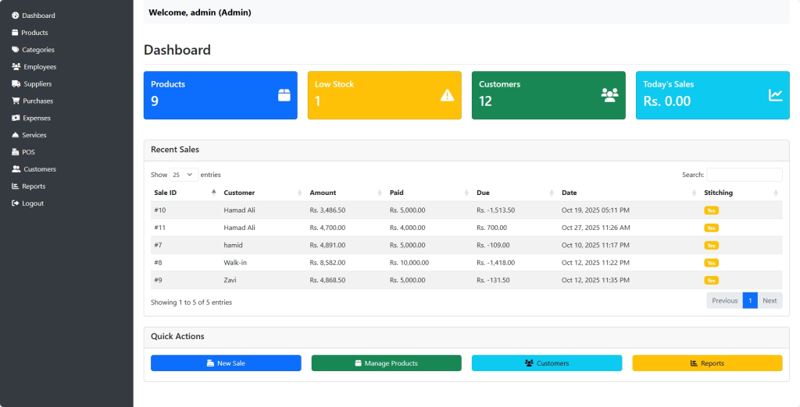Open Categories from the sidebar menu
The image size is (800, 407).
point(37,50)
